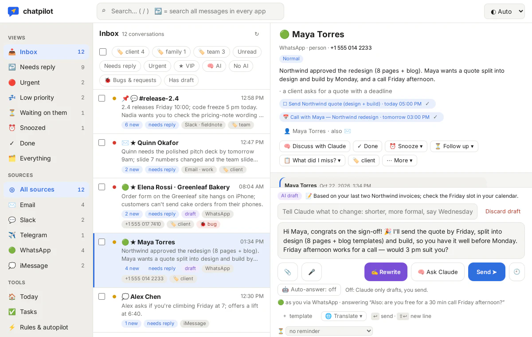Attach a file with the paperclip button
Viewport: 532px width, 337px height.
click(x=288, y=272)
